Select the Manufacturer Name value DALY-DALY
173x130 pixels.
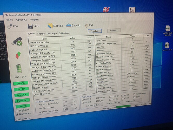132,73
